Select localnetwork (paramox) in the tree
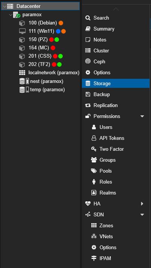The height and width of the screenshot is (268, 151). point(54,73)
